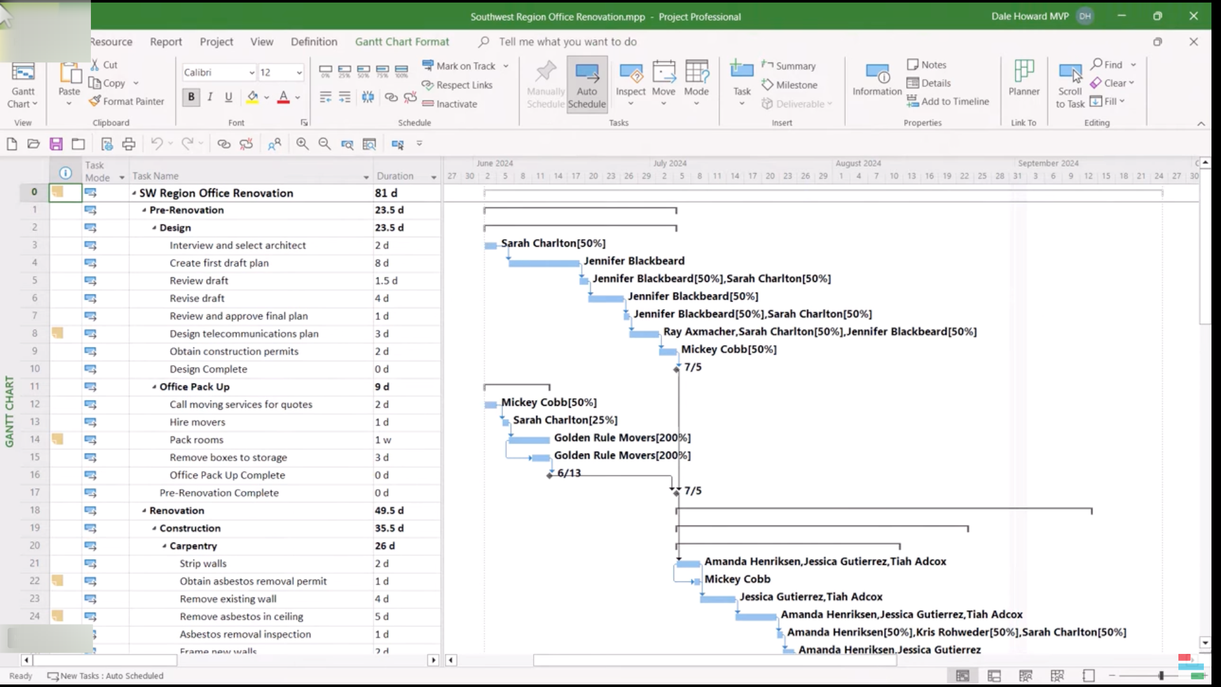Click the Inactivate button
The width and height of the screenshot is (1221, 687).
pyautogui.click(x=449, y=104)
